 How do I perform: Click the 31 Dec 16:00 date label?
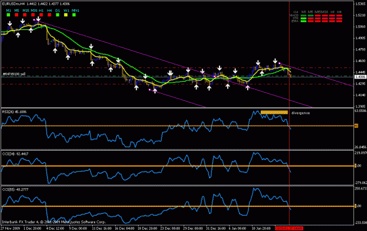click(216, 228)
